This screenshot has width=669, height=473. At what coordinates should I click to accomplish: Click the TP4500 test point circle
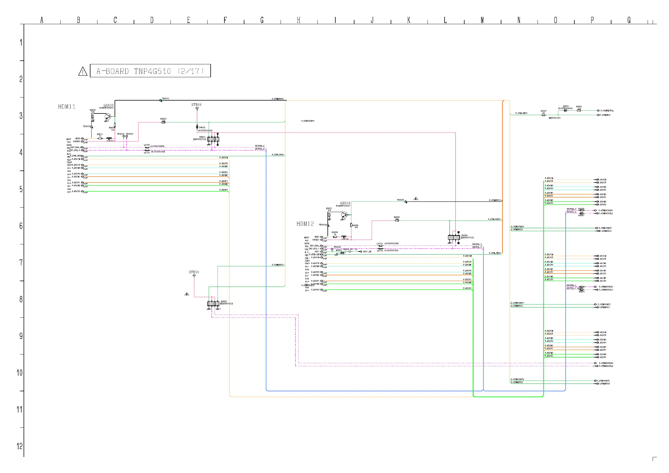pos(124,136)
